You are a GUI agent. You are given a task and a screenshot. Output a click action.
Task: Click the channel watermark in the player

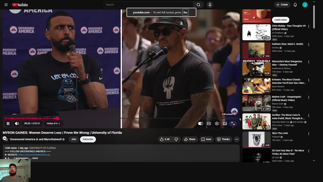coord(234,111)
